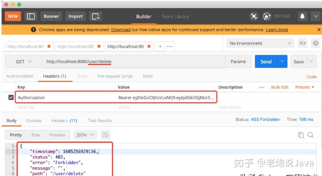The image size is (322, 176).
Task: Open the header columns ellipsis options
Action: pyautogui.click(x=262, y=88)
